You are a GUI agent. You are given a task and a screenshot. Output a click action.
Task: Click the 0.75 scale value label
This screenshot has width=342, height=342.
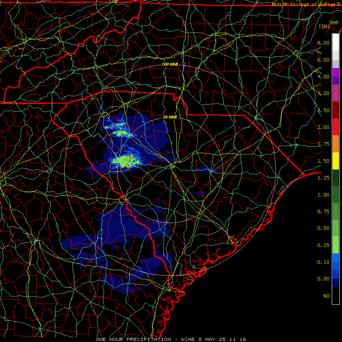tap(323, 212)
